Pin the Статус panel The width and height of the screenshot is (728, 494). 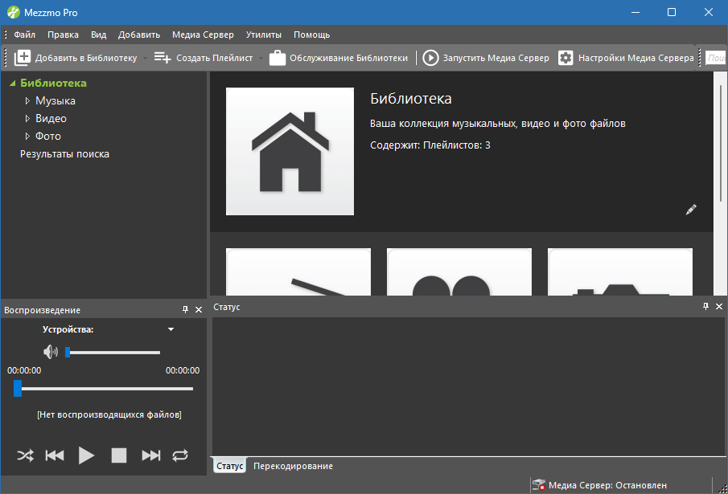coord(705,306)
